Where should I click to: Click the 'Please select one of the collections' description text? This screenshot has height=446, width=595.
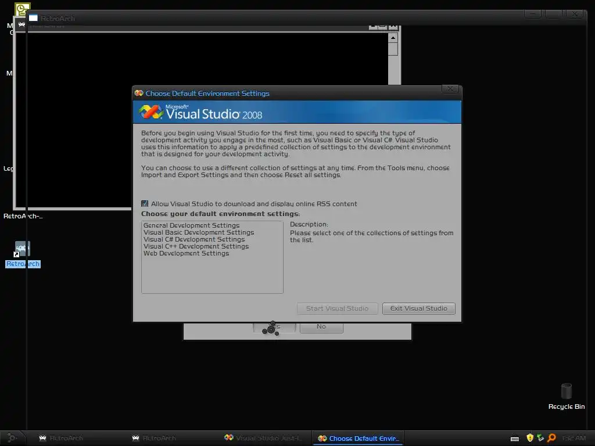pyautogui.click(x=371, y=236)
